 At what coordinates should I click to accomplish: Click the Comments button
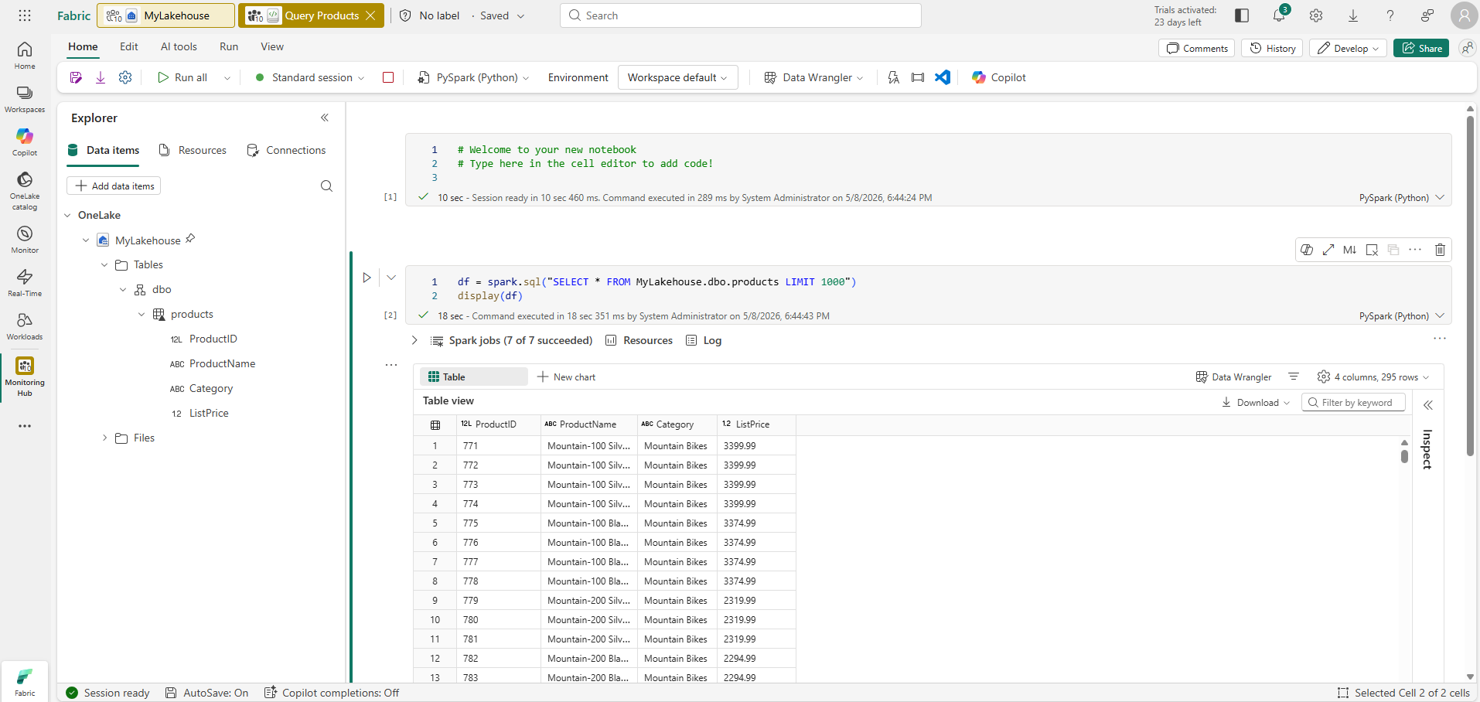(x=1197, y=48)
